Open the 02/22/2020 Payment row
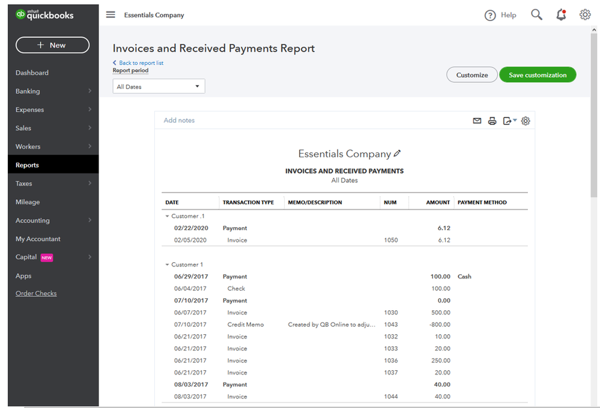The image size is (600, 408). point(344,228)
